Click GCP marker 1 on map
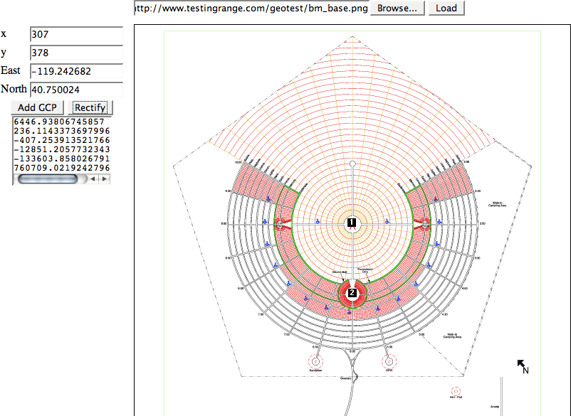 352,223
